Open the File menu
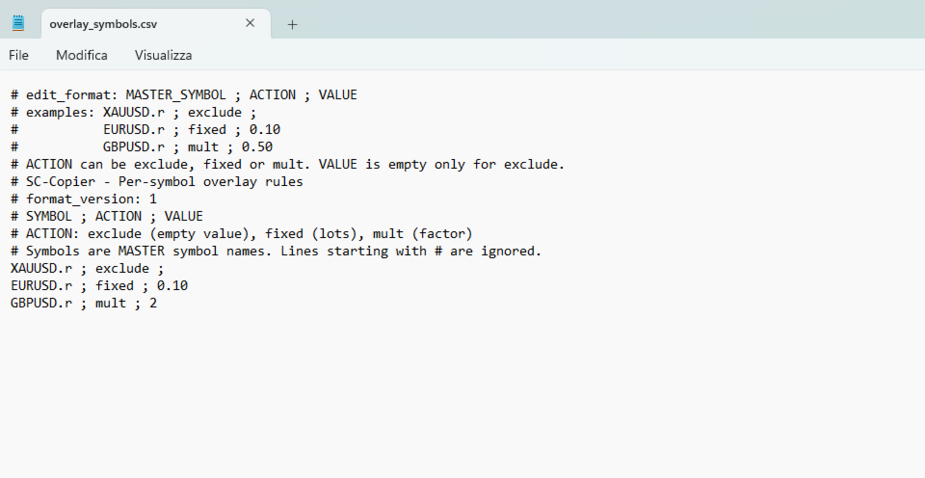Viewport: 925px width, 478px height. click(18, 56)
